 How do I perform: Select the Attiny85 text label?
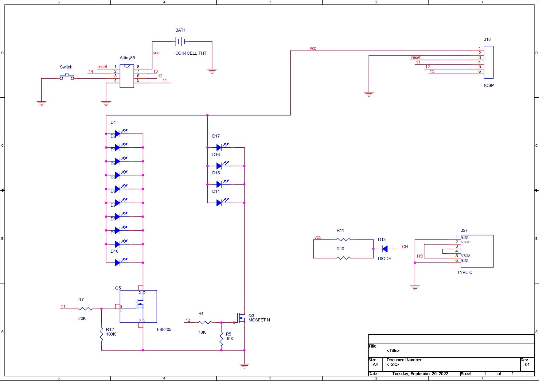(x=127, y=58)
